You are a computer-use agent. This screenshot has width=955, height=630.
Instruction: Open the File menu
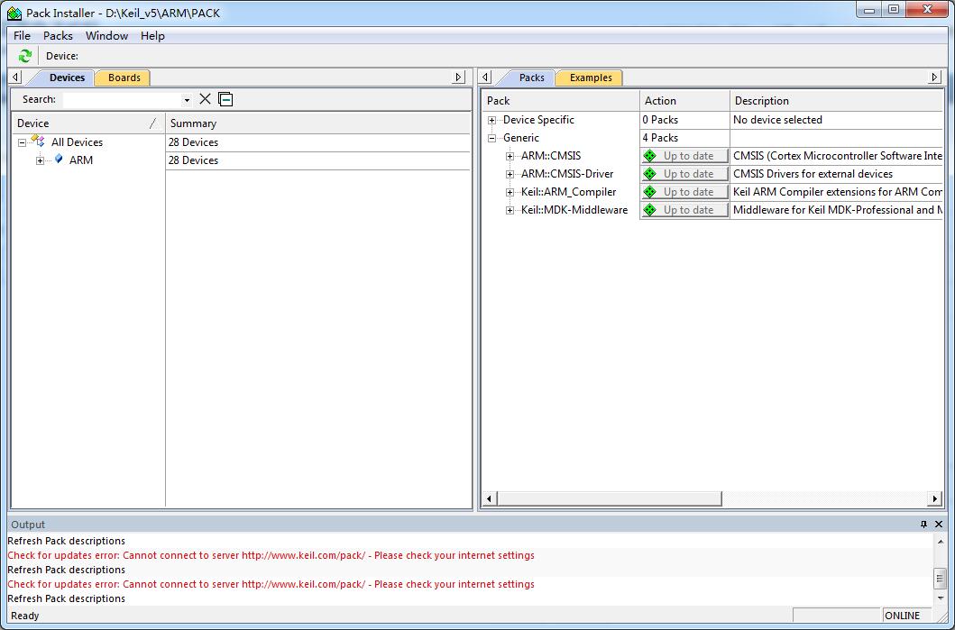tap(22, 36)
